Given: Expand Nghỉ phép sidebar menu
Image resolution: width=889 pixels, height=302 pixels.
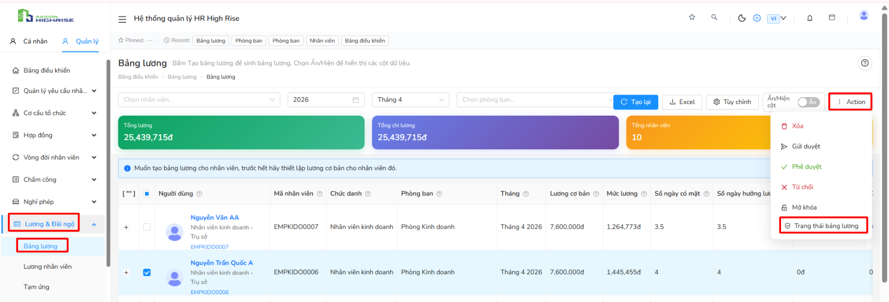Looking at the screenshot, I should tap(55, 202).
